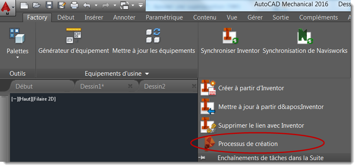Close the Dessin1 drawing tab
The width and height of the screenshot is (357, 168).
130,86
